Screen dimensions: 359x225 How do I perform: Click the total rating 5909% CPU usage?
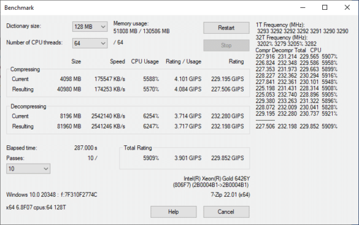tap(151, 158)
